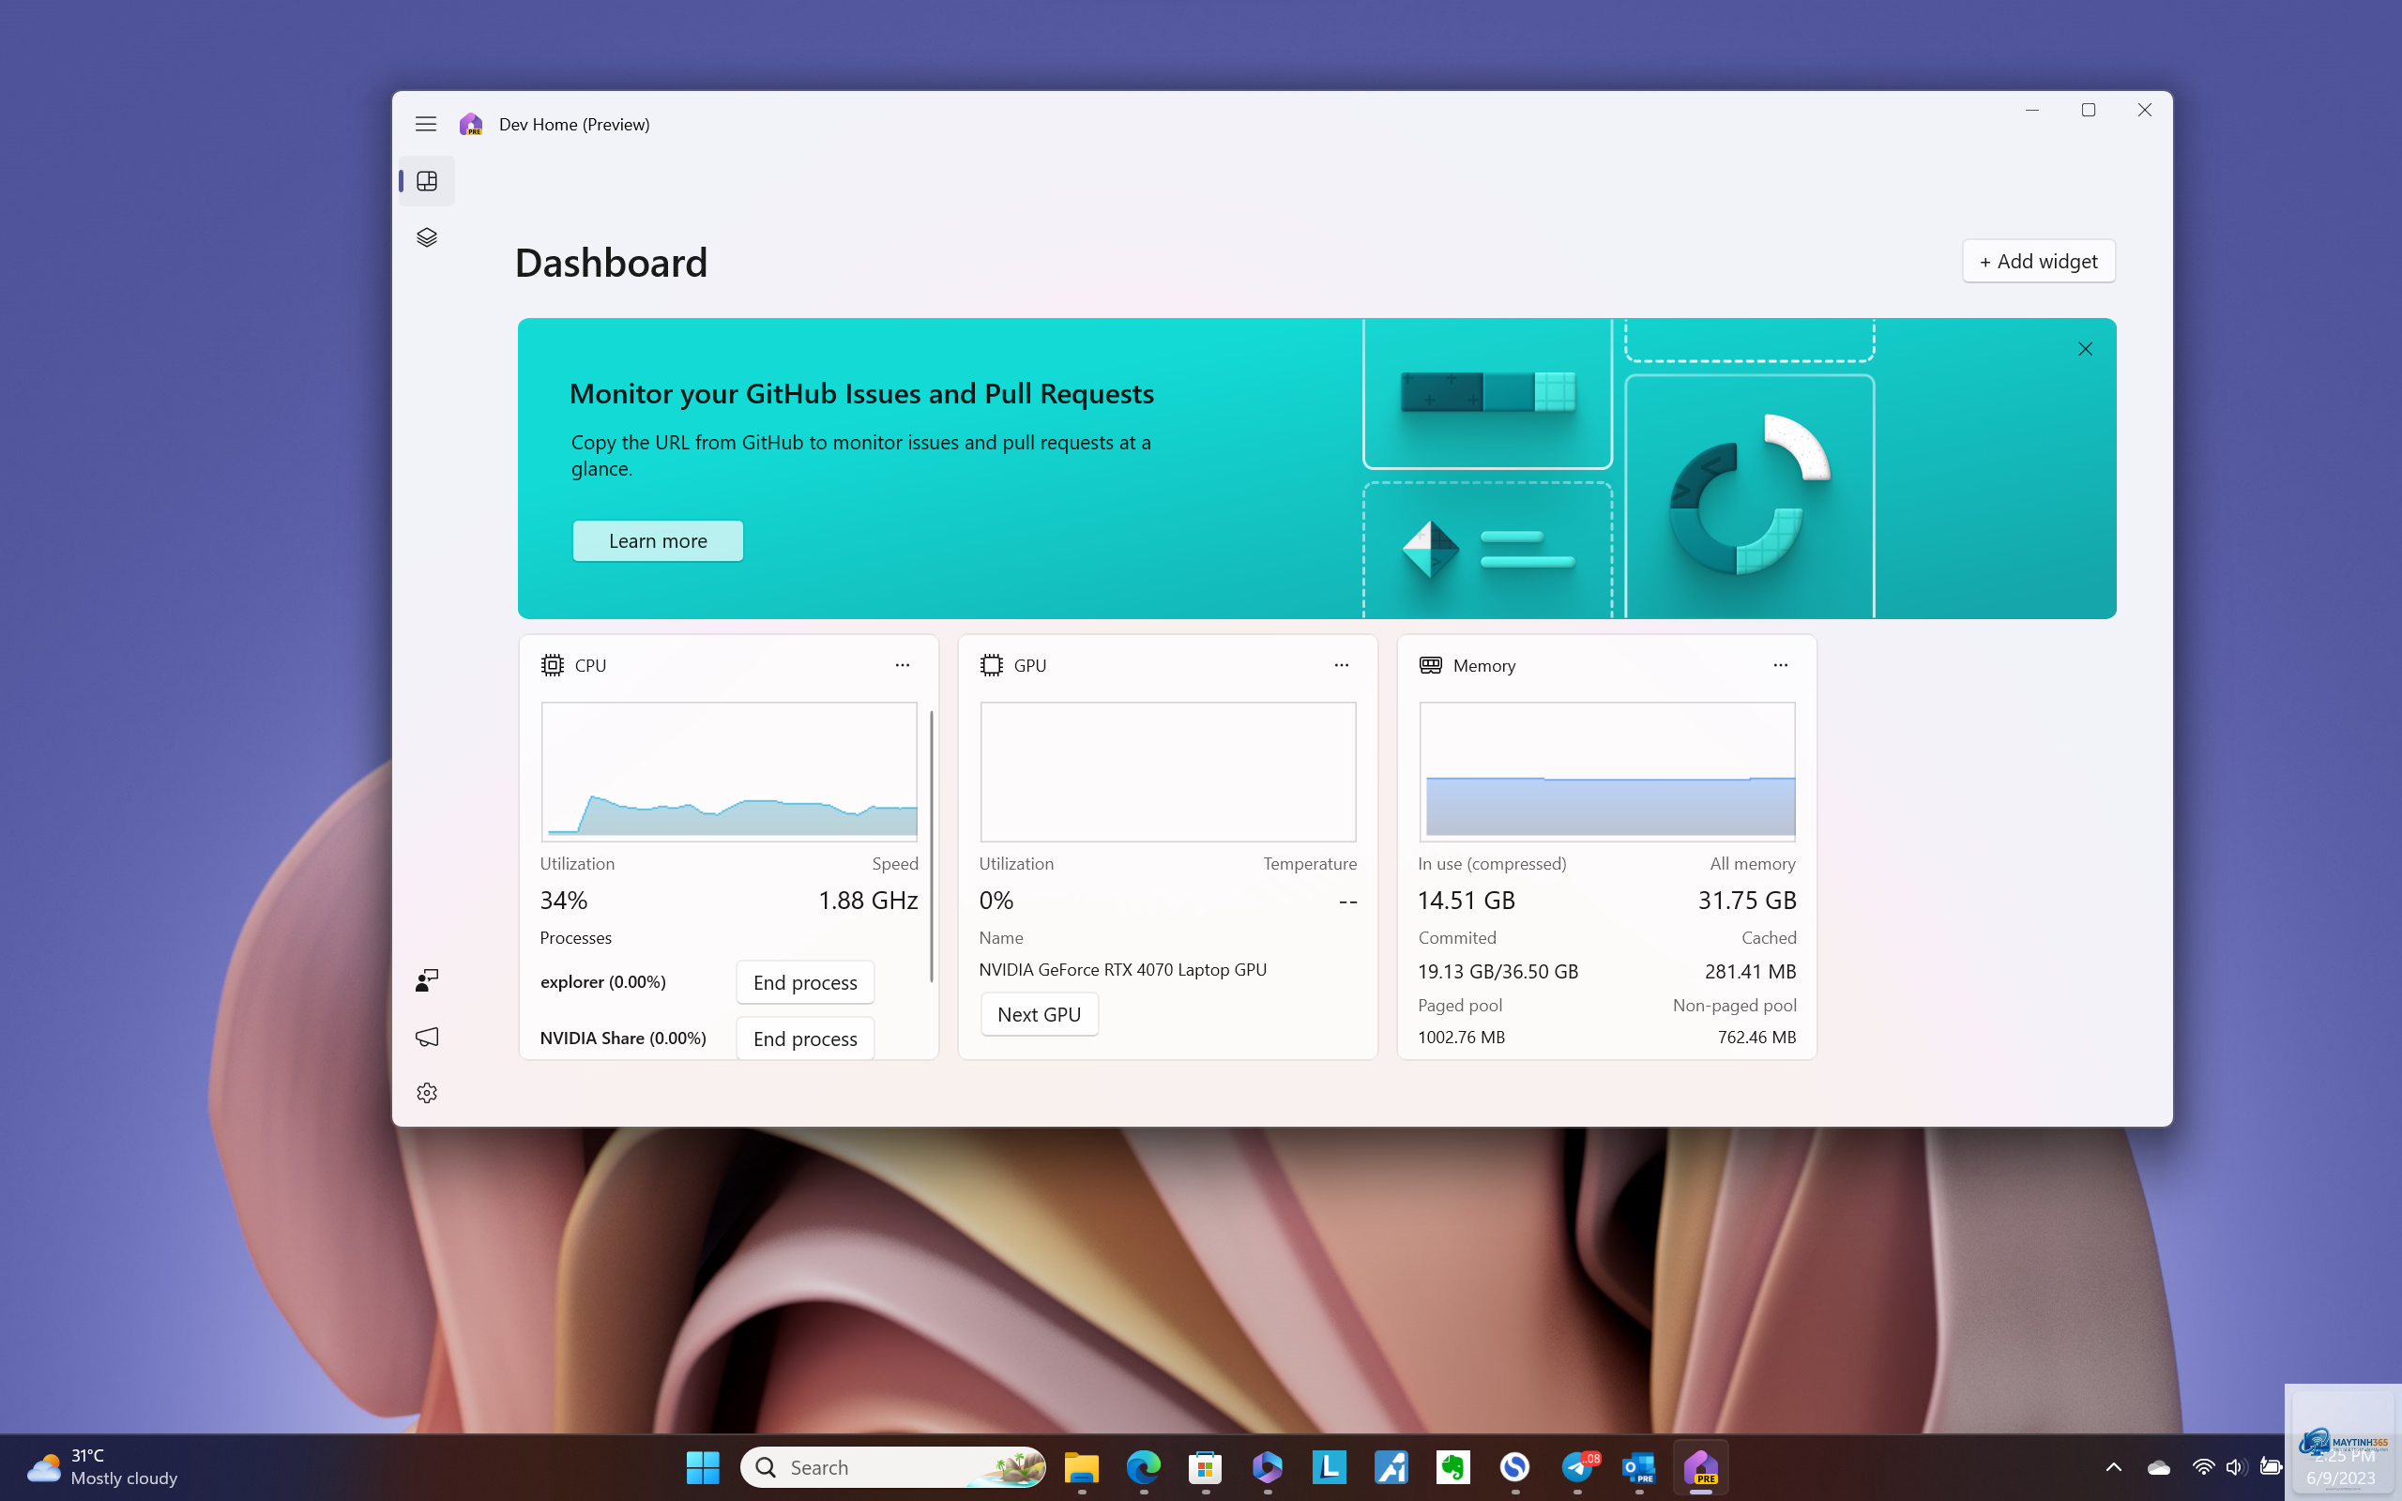Click the CPU widget scrollbar
The image size is (2402, 1501).
pyautogui.click(x=931, y=846)
